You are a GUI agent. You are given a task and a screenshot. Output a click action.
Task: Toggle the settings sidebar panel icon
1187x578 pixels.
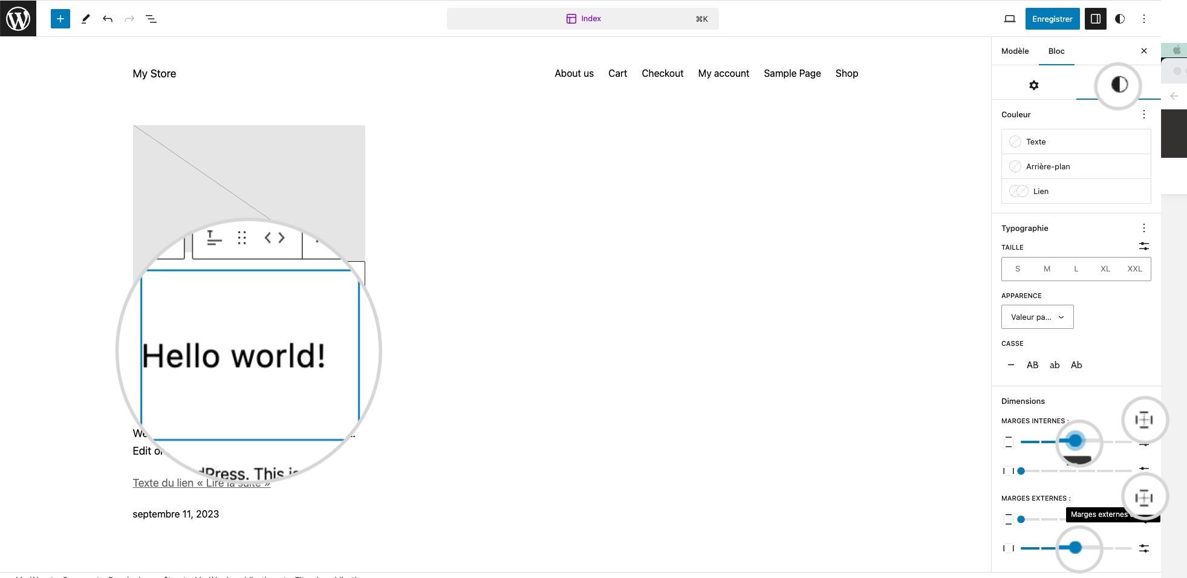(x=1095, y=19)
